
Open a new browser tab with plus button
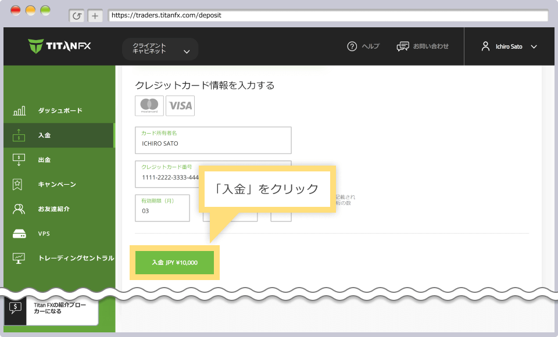tap(94, 16)
